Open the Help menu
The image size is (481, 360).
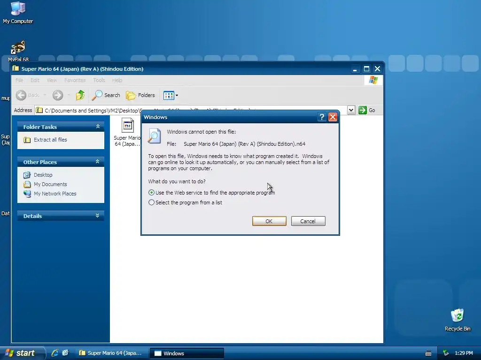117,80
